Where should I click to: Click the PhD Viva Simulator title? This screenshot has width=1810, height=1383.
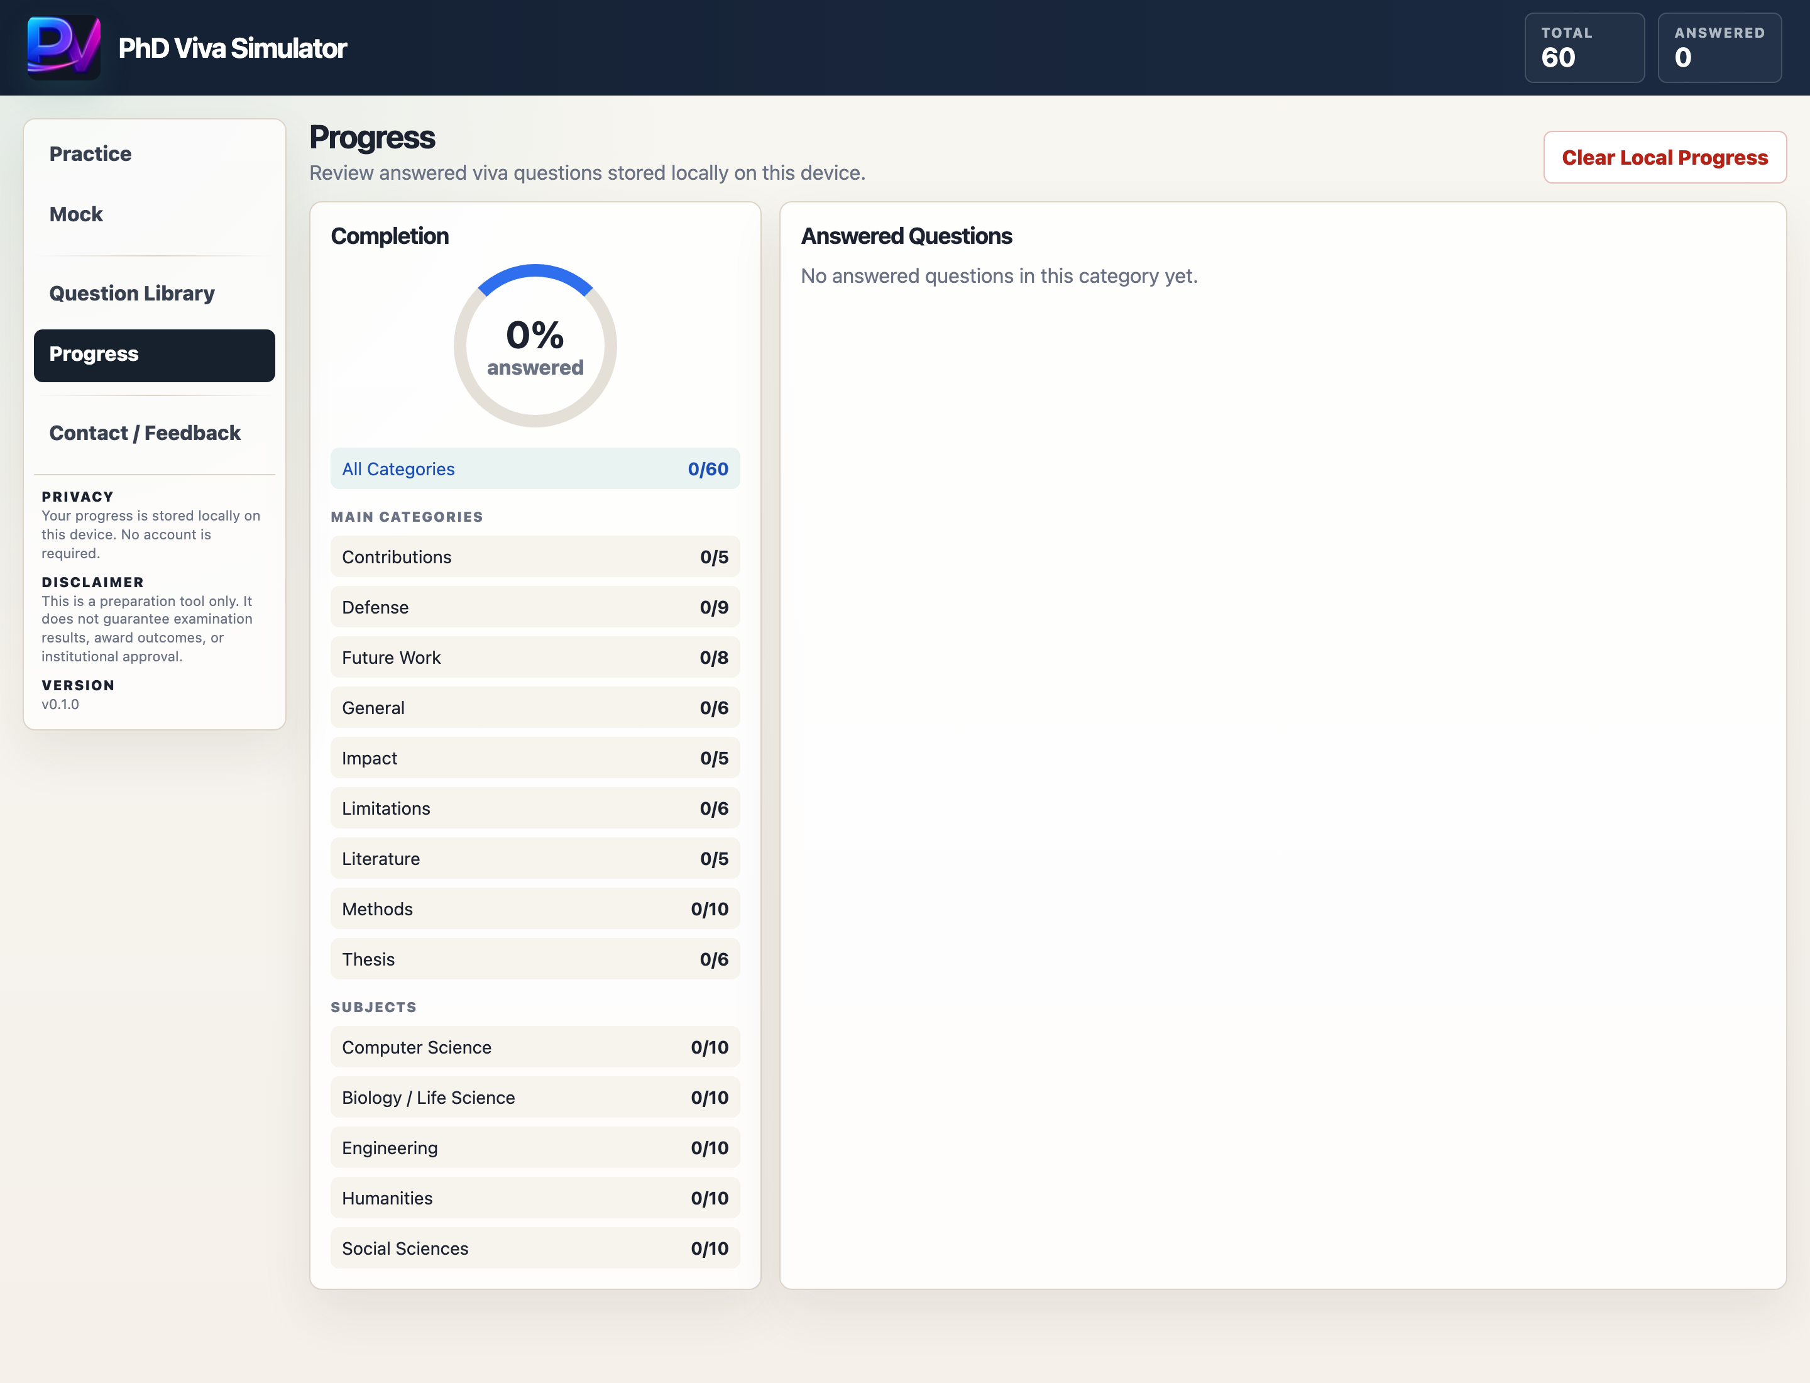coord(232,48)
